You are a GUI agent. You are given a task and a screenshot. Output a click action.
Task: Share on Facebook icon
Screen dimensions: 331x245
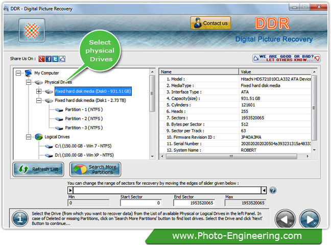[49, 59]
